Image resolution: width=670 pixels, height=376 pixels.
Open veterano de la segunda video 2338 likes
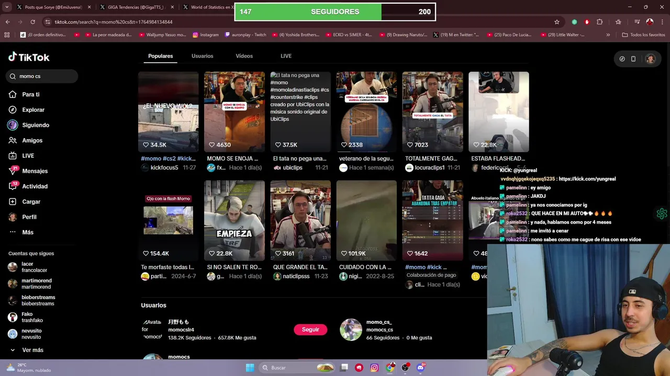(366, 112)
